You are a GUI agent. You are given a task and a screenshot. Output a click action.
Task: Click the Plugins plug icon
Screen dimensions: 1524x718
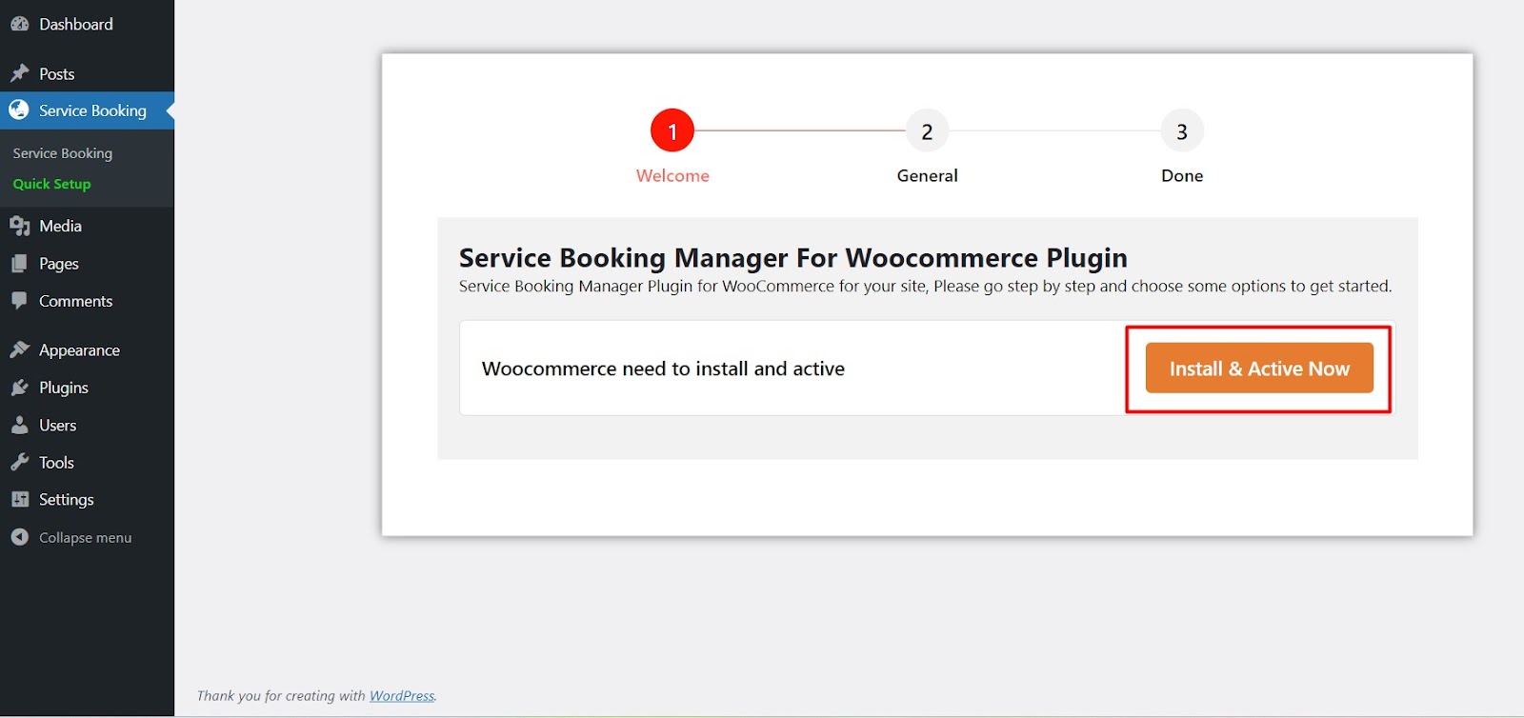tap(19, 388)
